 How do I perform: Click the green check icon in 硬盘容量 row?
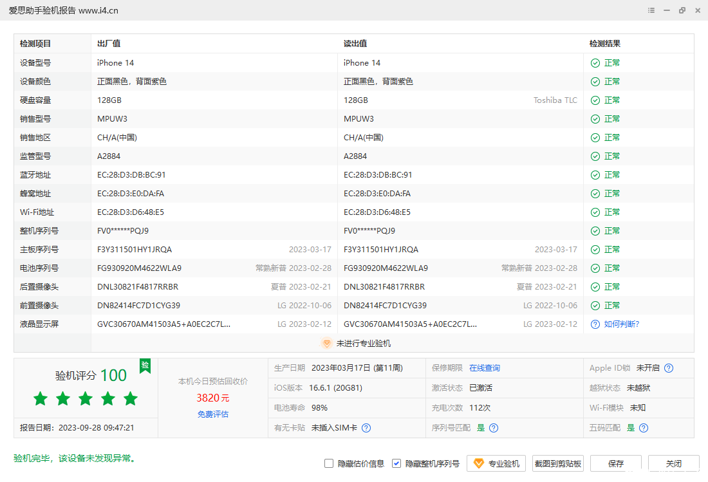[595, 100]
